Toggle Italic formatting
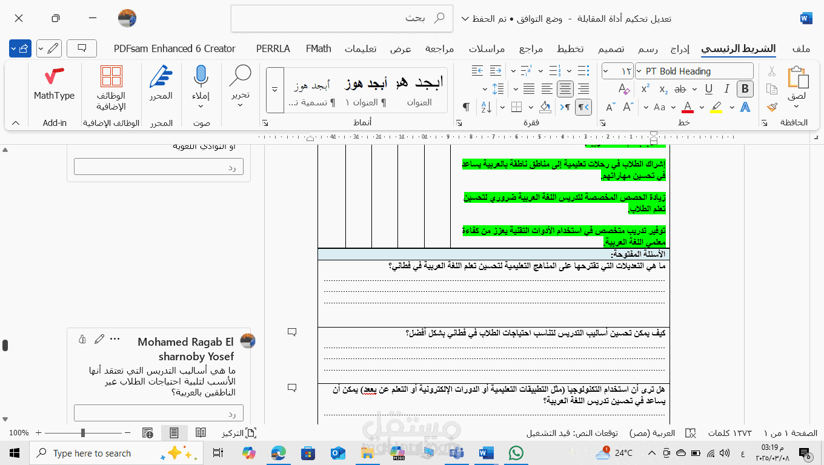The width and height of the screenshot is (824, 465). coord(726,89)
